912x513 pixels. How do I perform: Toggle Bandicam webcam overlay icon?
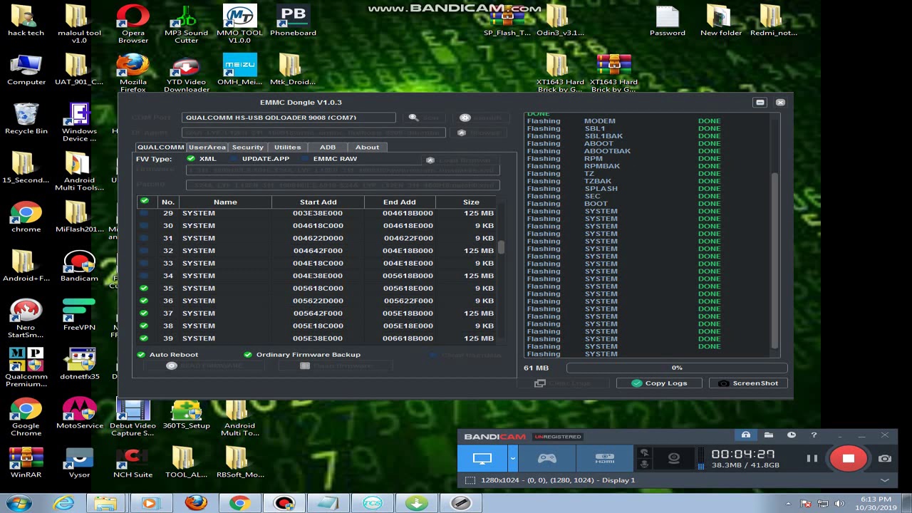coord(673,459)
